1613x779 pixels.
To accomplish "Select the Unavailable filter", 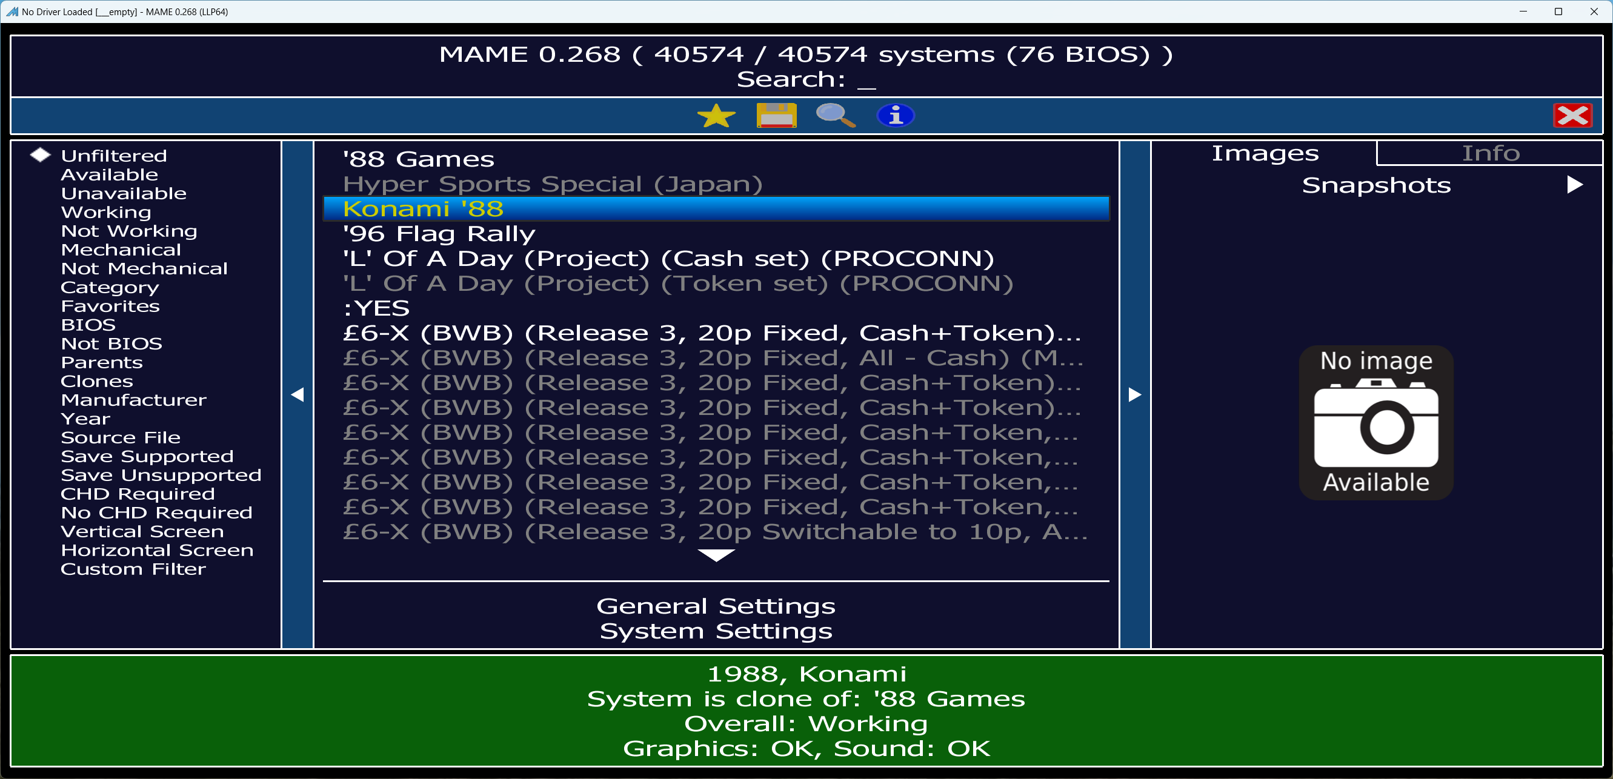I will coord(124,193).
